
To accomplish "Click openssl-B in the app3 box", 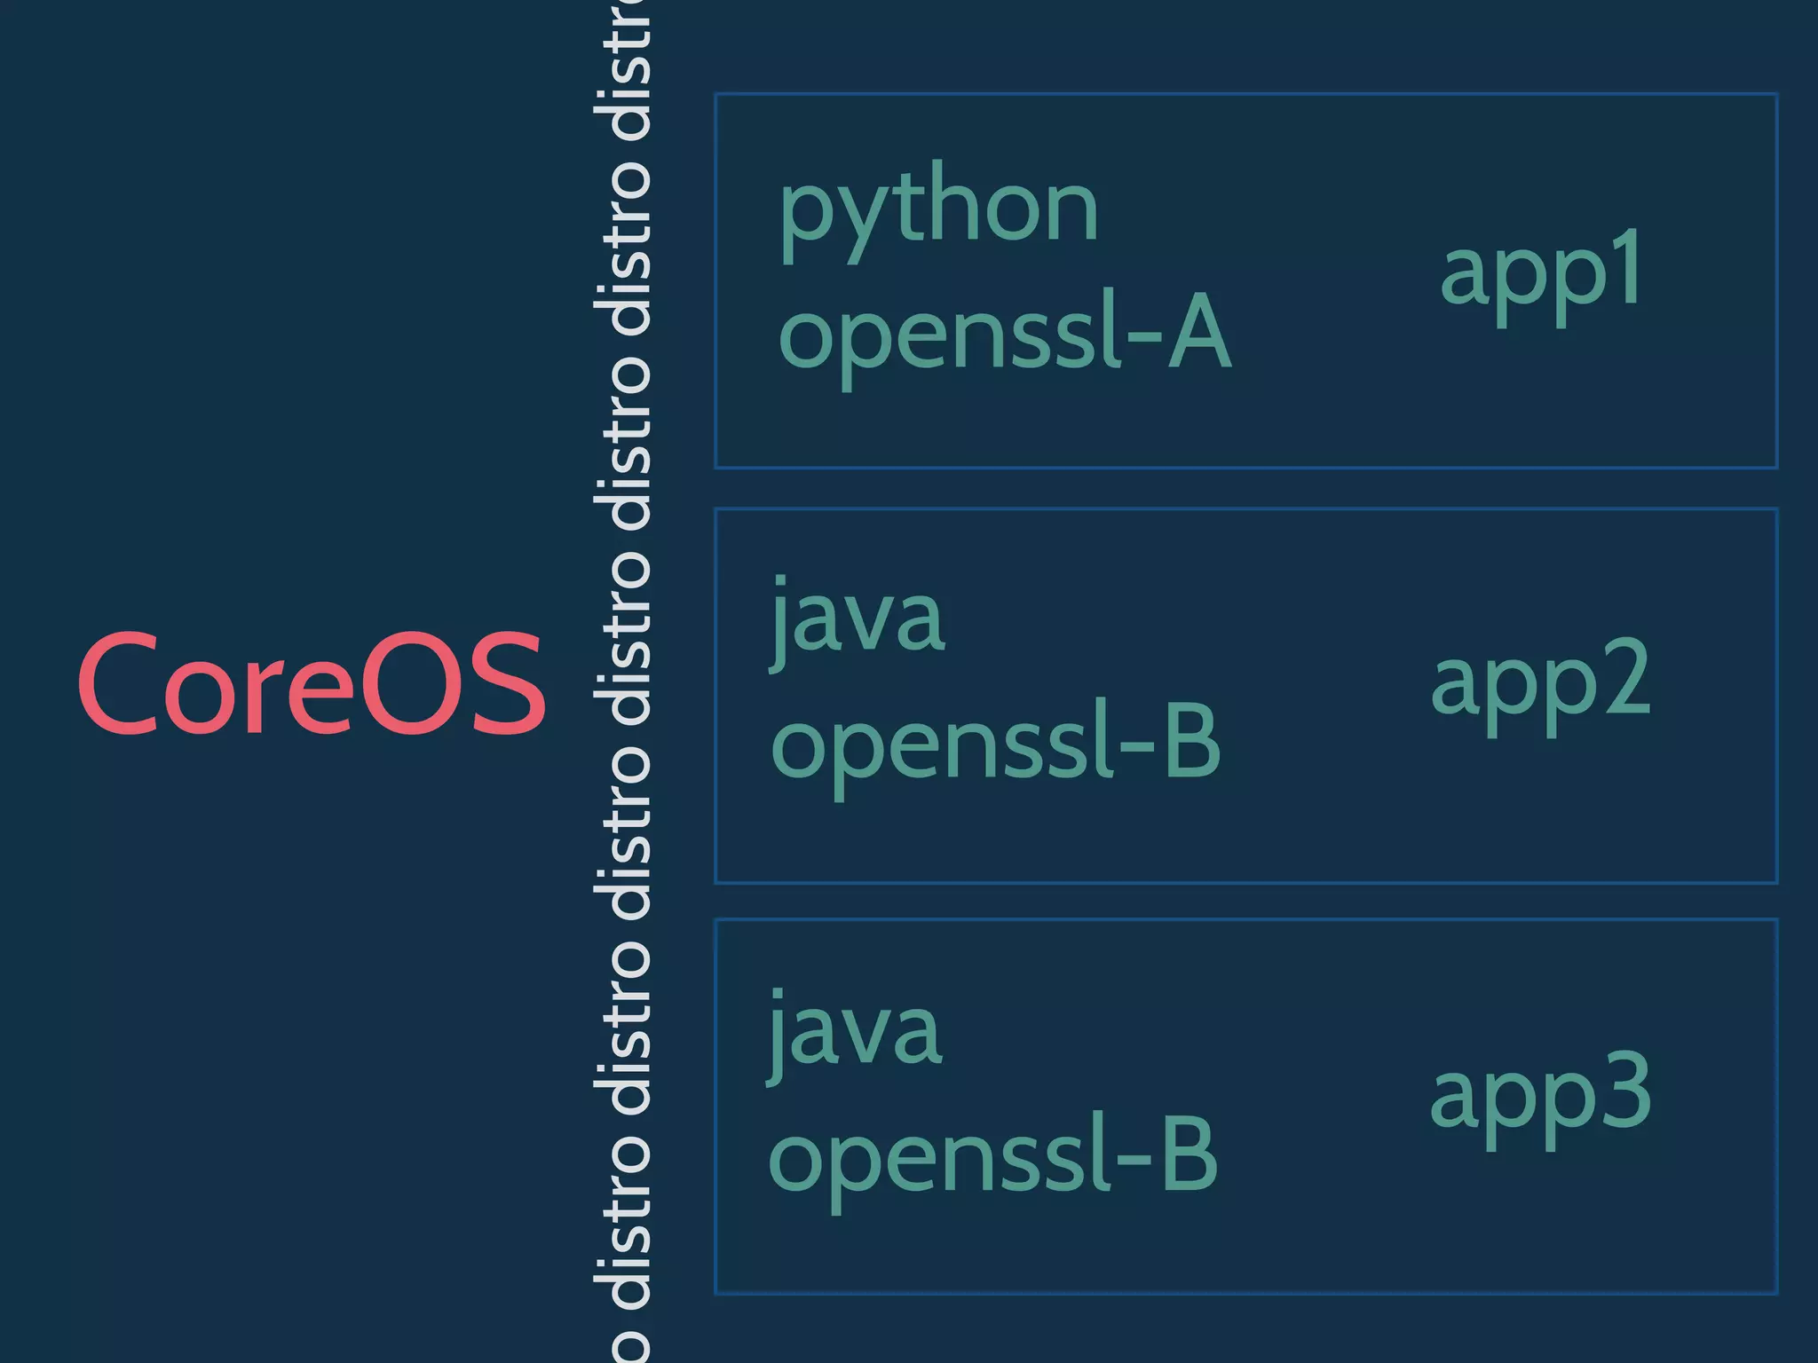I will [x=993, y=1162].
